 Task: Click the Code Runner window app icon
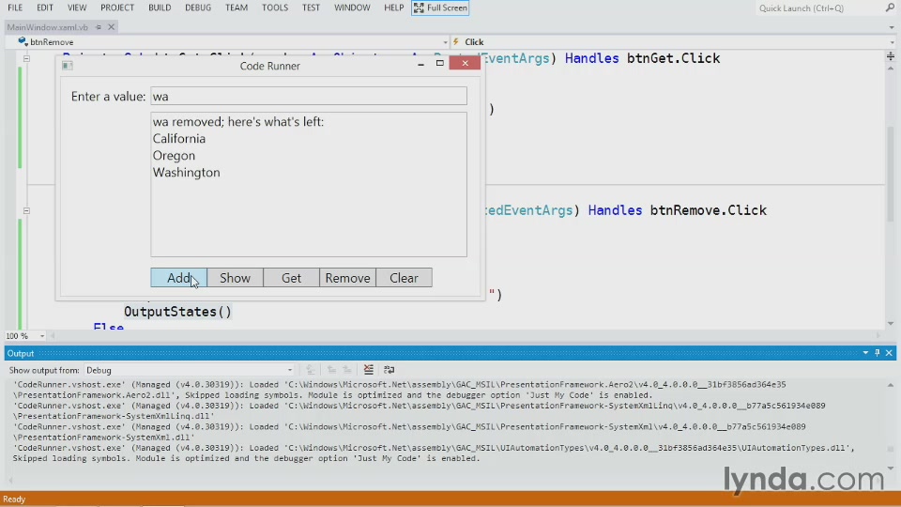coord(68,66)
